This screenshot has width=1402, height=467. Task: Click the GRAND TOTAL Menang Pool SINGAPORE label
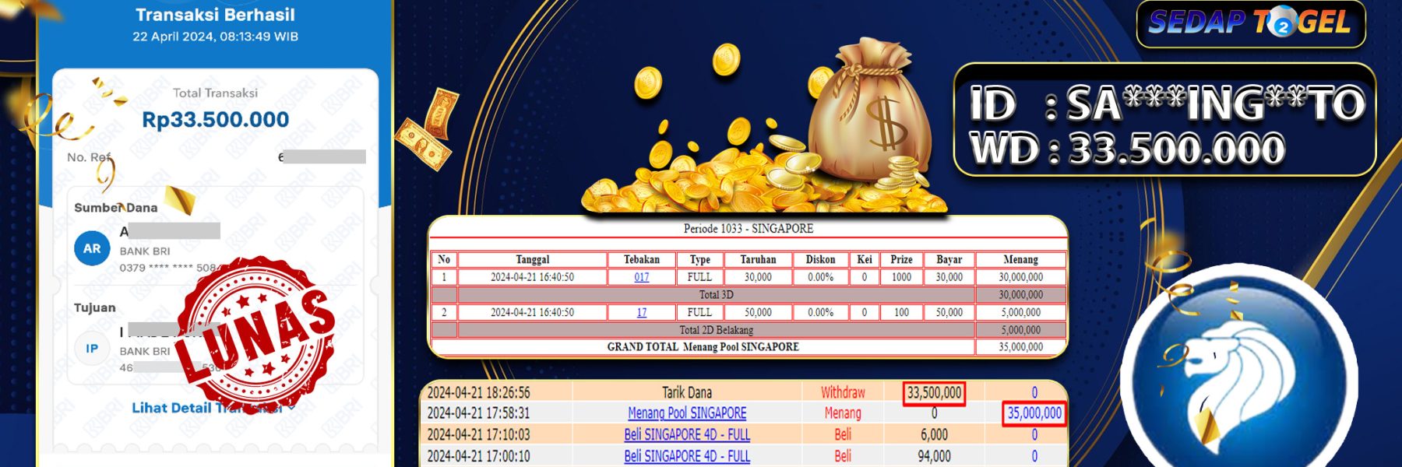click(x=703, y=347)
